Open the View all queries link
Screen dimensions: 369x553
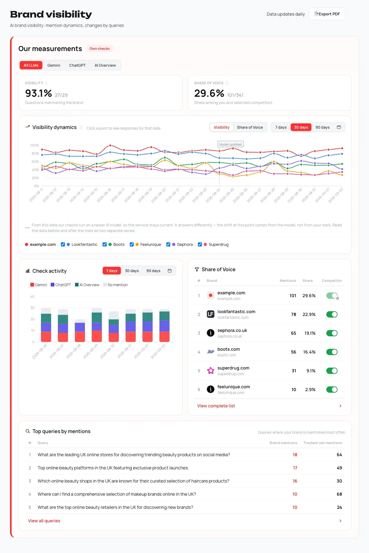[44, 521]
